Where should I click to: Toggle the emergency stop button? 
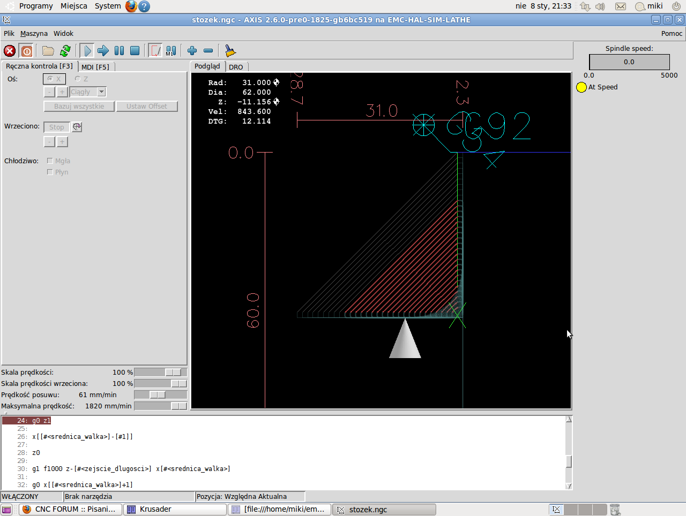(10, 51)
